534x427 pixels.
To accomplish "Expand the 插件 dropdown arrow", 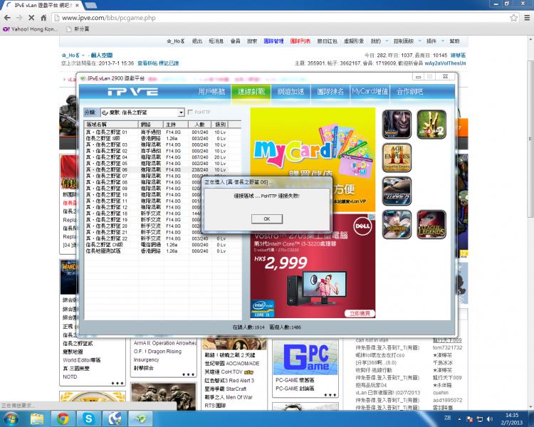I will click(442, 41).
